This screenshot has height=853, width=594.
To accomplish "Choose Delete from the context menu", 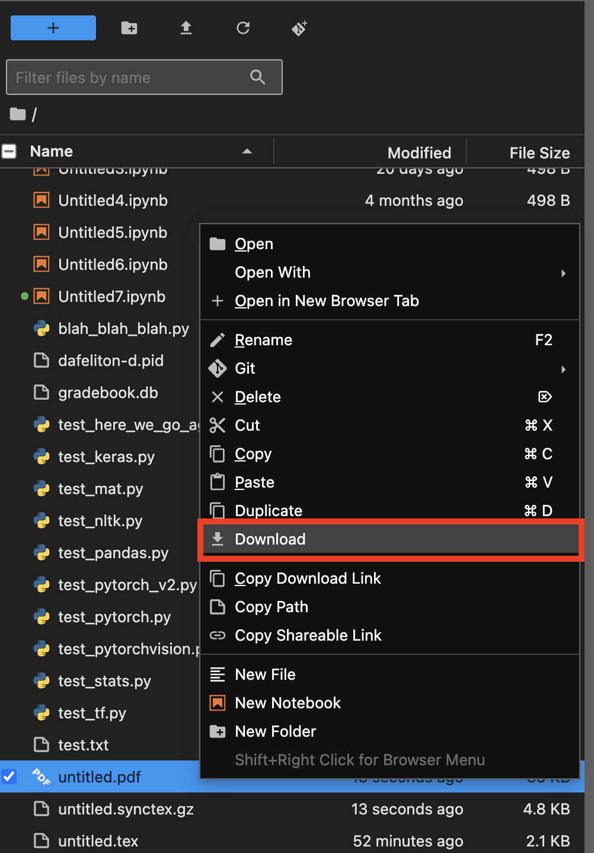I will click(x=389, y=397).
